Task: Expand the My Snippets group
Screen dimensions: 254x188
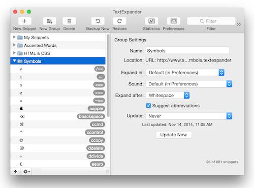Action: (x=14, y=37)
